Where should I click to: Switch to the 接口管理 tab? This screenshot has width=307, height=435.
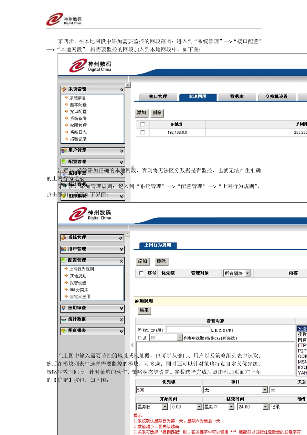pos(158,97)
